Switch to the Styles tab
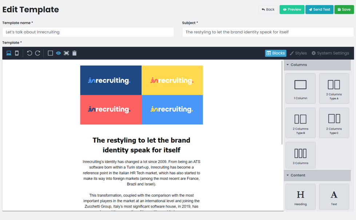Screen dimensions: 356x220 click(x=298, y=53)
